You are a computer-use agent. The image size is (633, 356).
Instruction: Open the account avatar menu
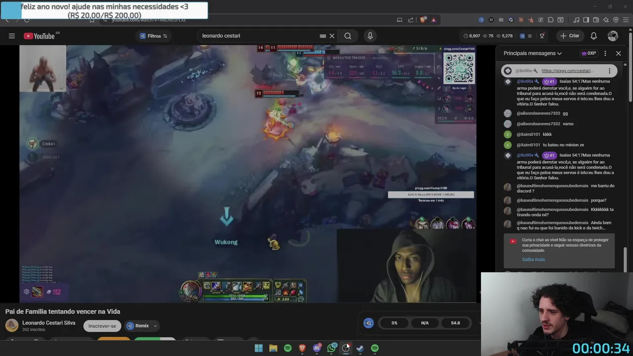(x=613, y=36)
